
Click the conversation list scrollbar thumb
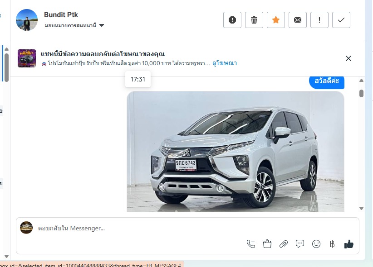click(x=7, y=67)
